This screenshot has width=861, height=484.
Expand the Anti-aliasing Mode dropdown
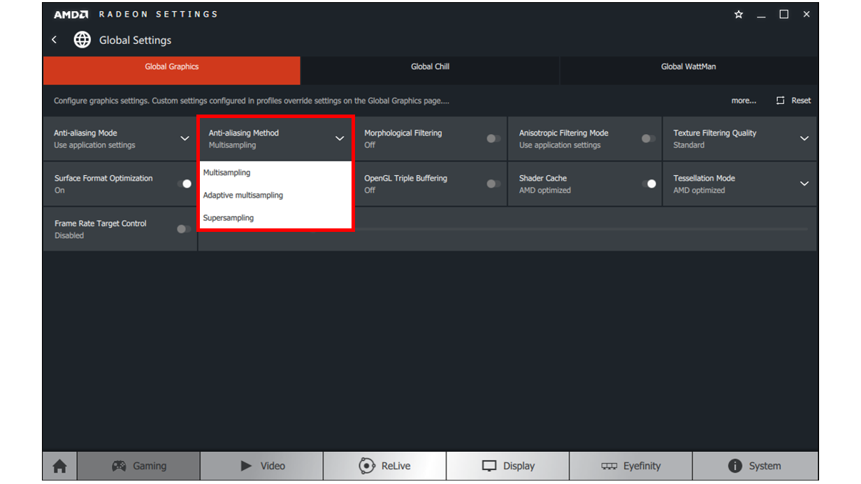tap(185, 138)
